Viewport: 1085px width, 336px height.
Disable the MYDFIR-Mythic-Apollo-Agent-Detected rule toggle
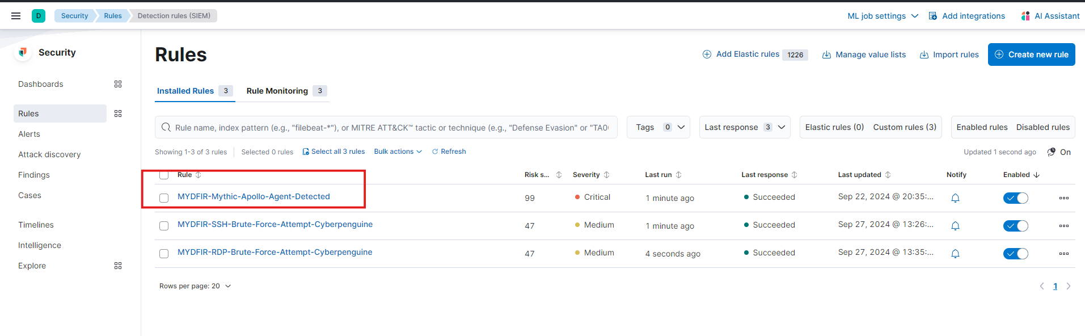point(1015,198)
